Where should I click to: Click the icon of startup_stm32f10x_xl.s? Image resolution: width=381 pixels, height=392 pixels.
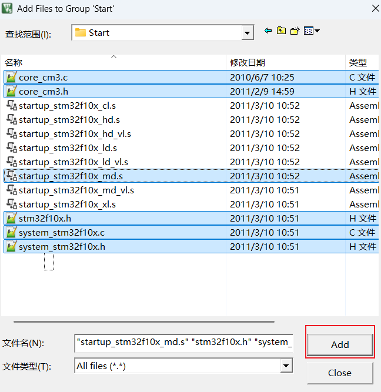[12, 204]
